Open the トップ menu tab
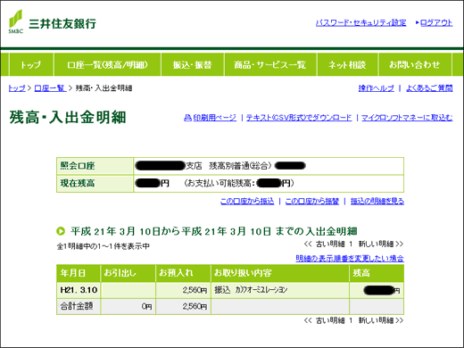The image size is (464, 348). (x=31, y=64)
